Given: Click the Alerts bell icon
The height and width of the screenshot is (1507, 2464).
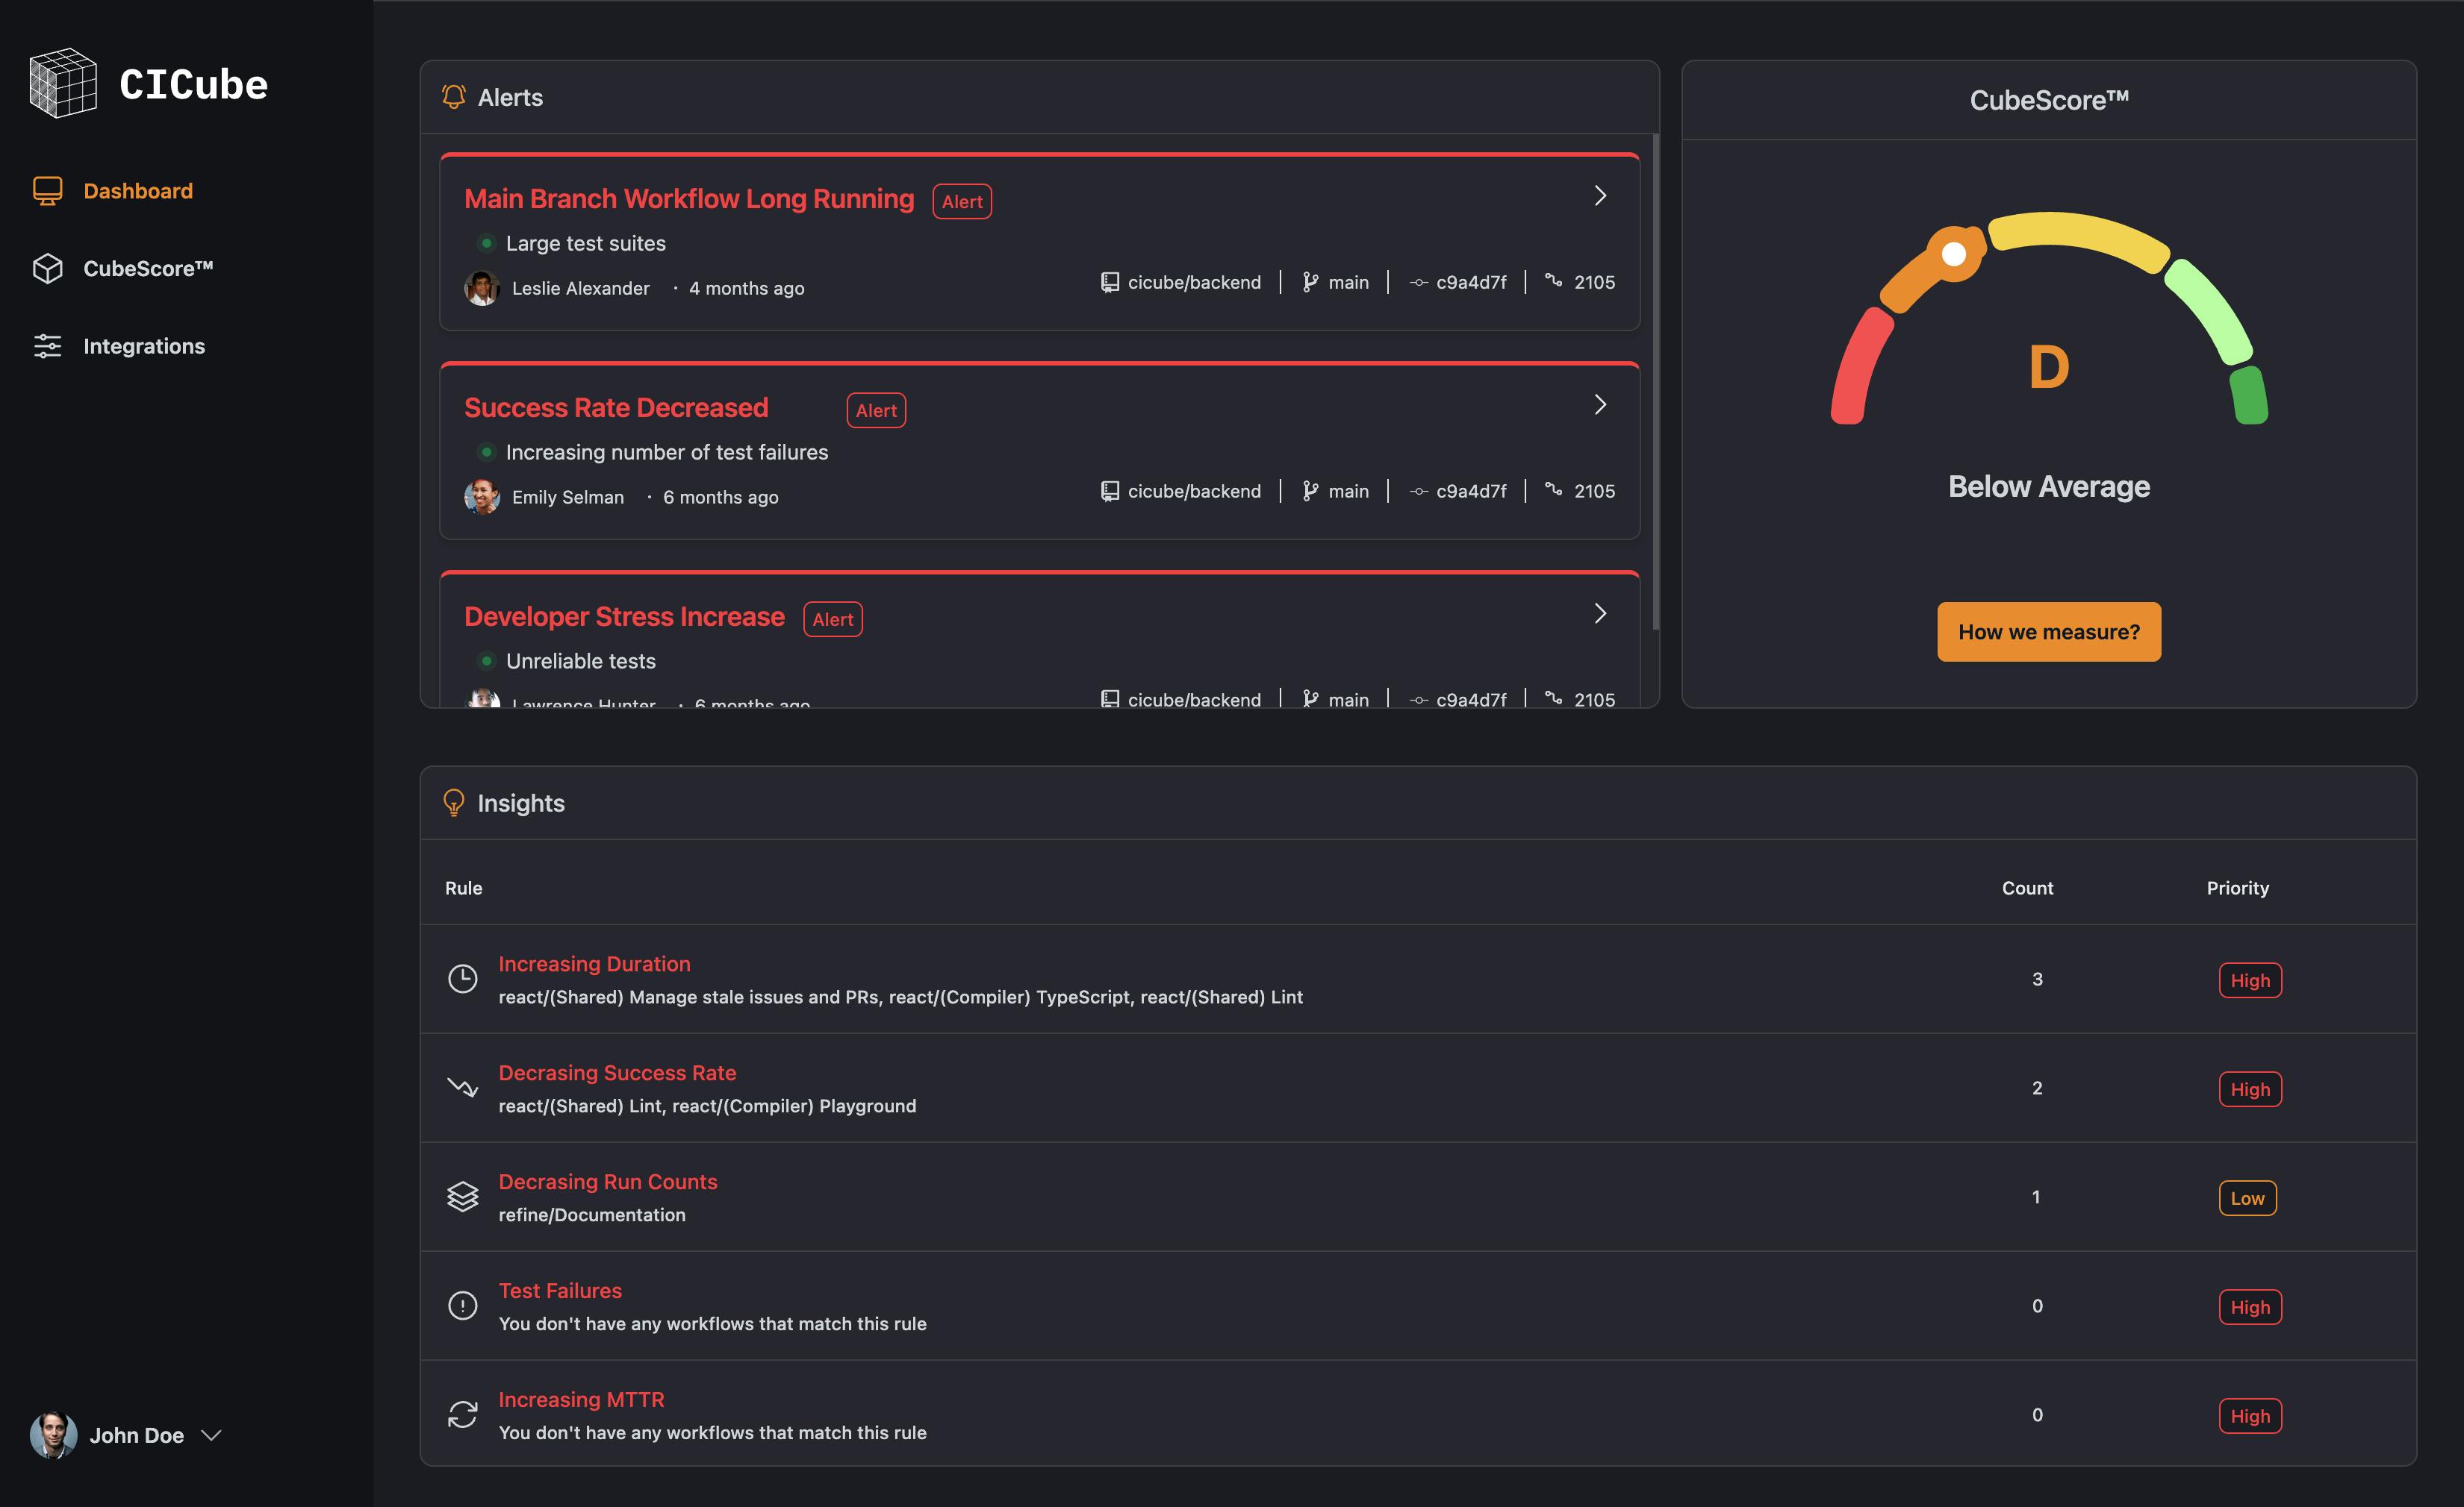Looking at the screenshot, I should point(452,97).
